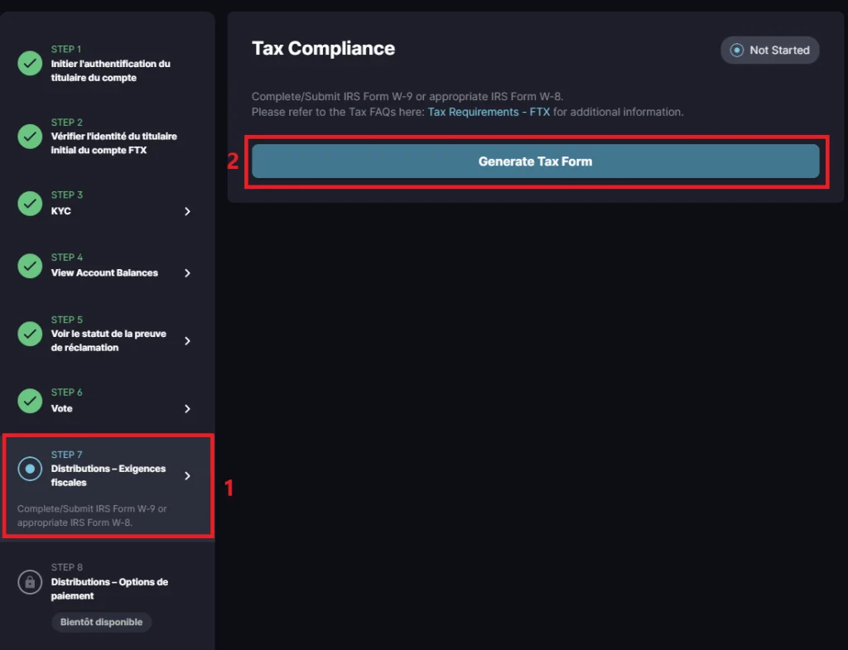
Task: Click the Step 7 in-progress circle icon
Action: coord(30,469)
